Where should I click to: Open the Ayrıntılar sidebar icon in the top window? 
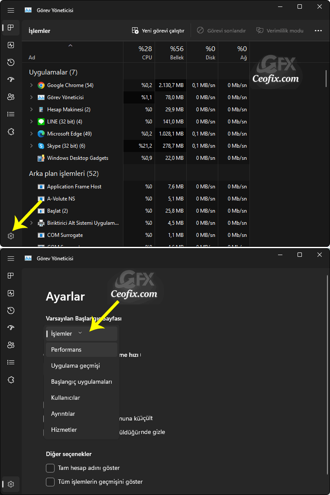pos(11,114)
